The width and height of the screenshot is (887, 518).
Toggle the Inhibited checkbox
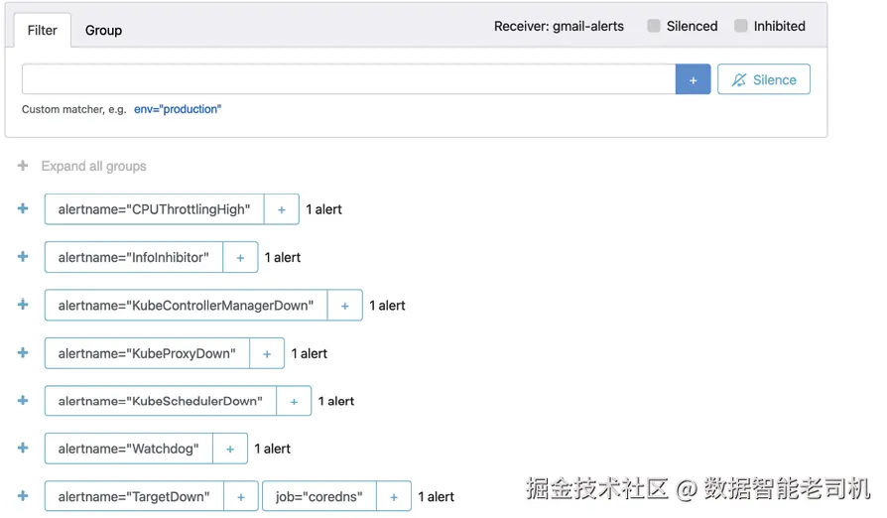point(740,26)
